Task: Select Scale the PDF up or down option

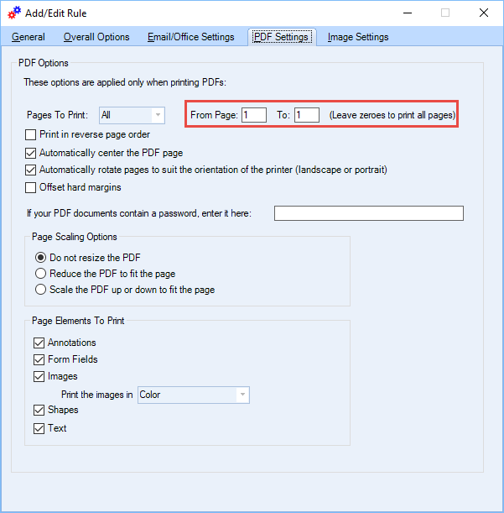Action: [40, 290]
